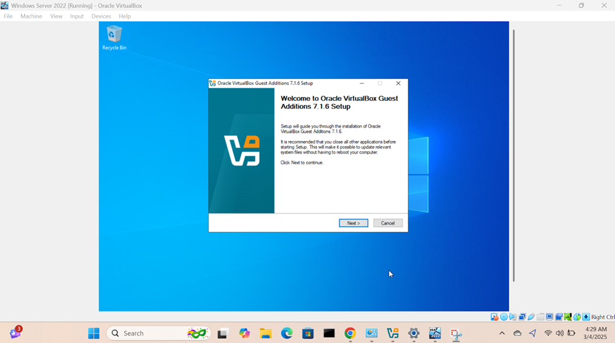Open Task View from the taskbar
Viewport: 615px width, 343px height.
(x=223, y=333)
